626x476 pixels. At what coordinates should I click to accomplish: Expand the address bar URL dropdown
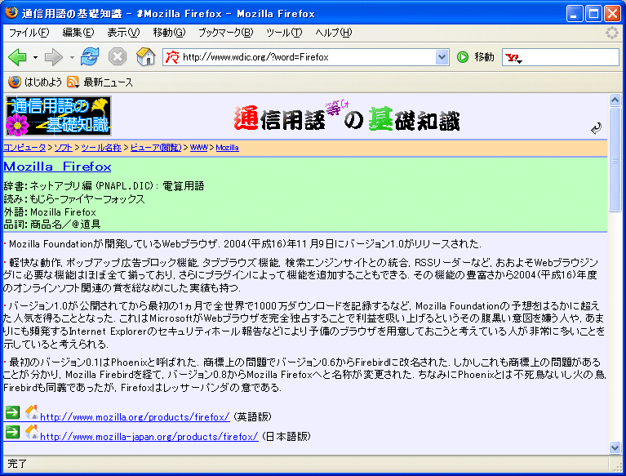click(x=442, y=57)
